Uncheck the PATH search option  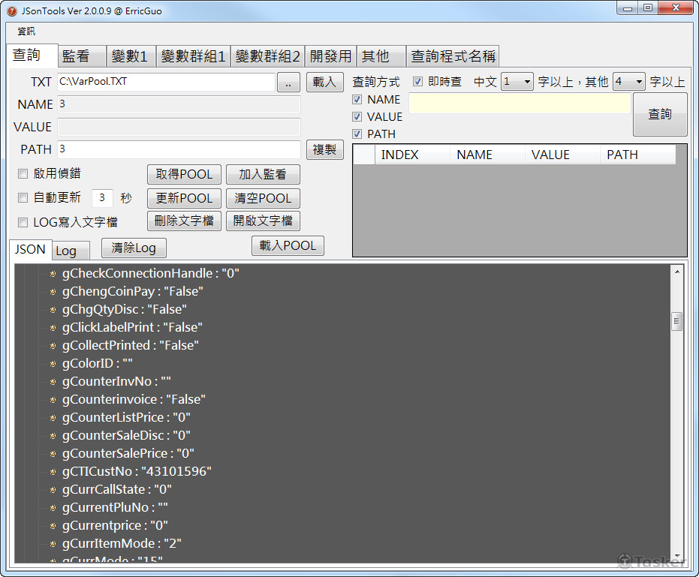[x=357, y=134]
